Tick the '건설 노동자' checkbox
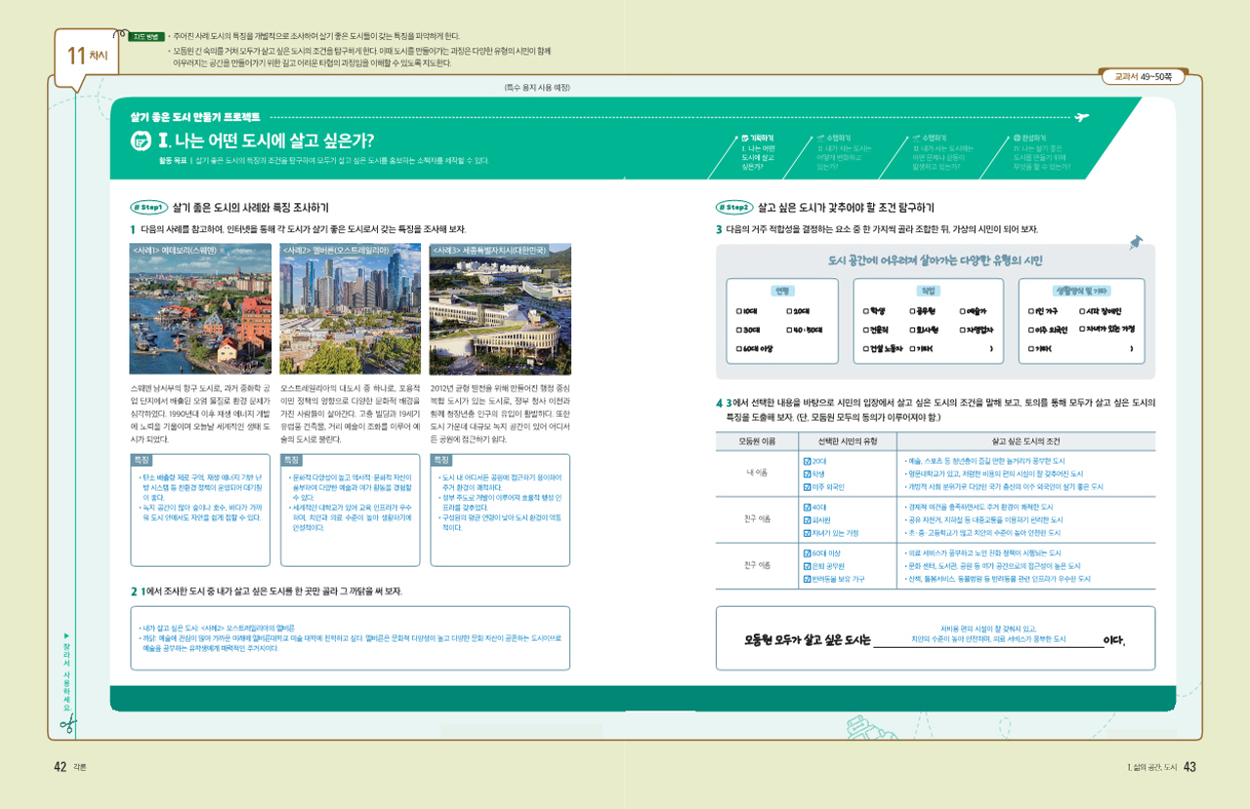The height and width of the screenshot is (809, 1250). [866, 348]
